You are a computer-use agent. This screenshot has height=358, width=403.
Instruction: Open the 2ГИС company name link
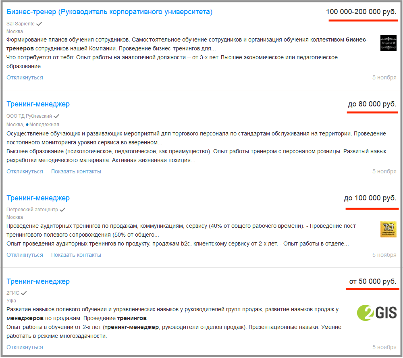tap(13, 293)
